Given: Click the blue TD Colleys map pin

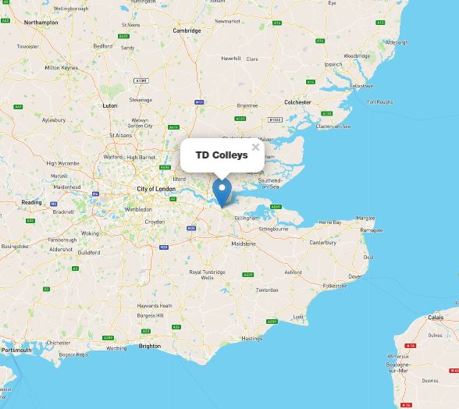Looking at the screenshot, I should pos(222,193).
